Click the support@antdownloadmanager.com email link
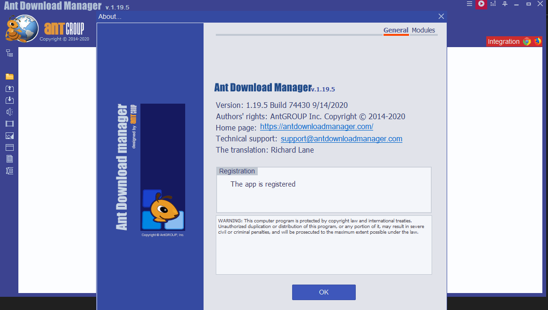This screenshot has height=310, width=548. click(342, 139)
